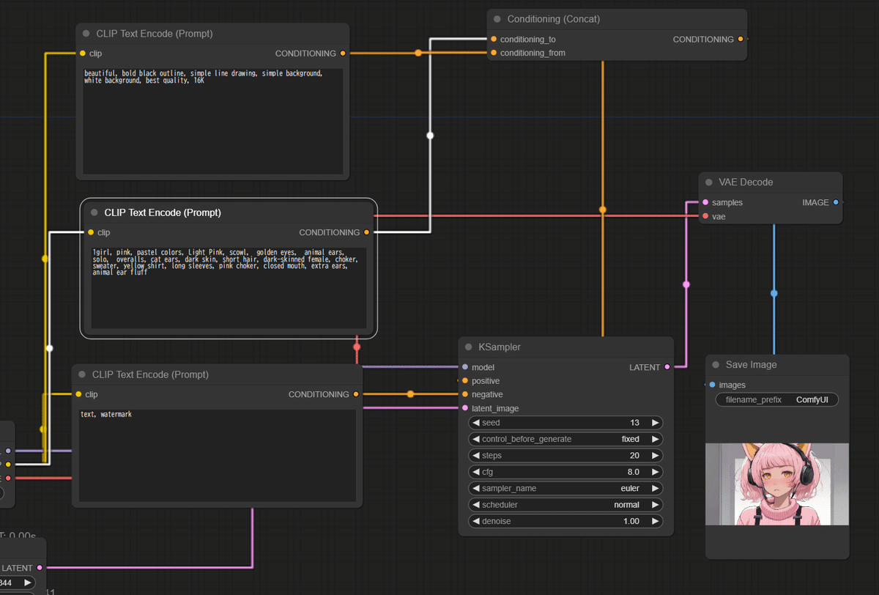Screen dimensions: 879x595
Task: Select the VAE Decode IMAGE output port
Action: (836, 202)
